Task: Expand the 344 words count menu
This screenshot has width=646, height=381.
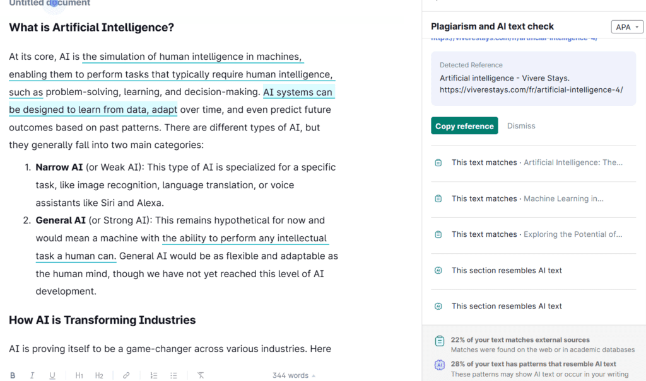Action: [294, 375]
